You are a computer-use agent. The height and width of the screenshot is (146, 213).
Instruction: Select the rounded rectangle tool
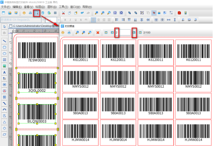point(4,47)
